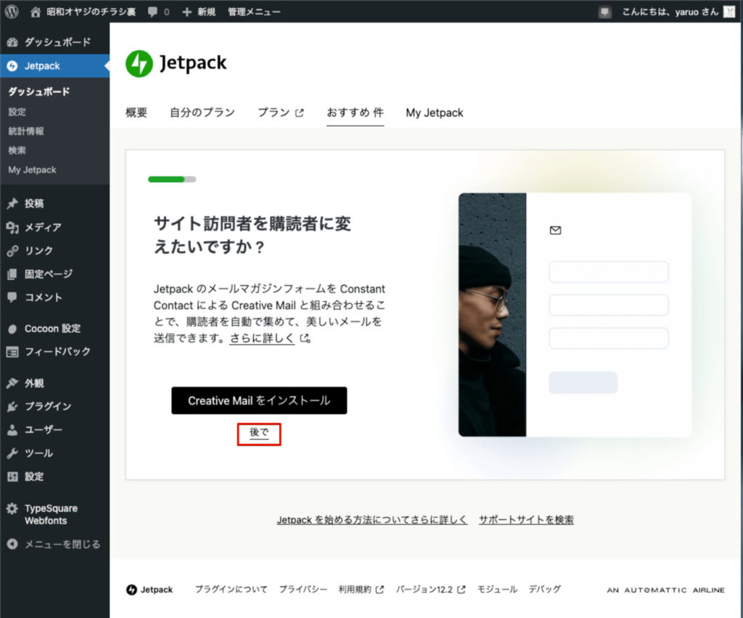Click the dashboard gauge icon in sidebar
Image resolution: width=743 pixels, height=618 pixels.
pos(12,42)
